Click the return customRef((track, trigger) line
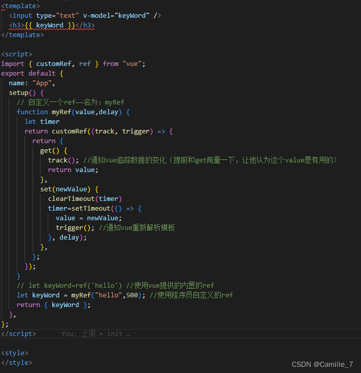The image size is (361, 373). tap(99, 131)
